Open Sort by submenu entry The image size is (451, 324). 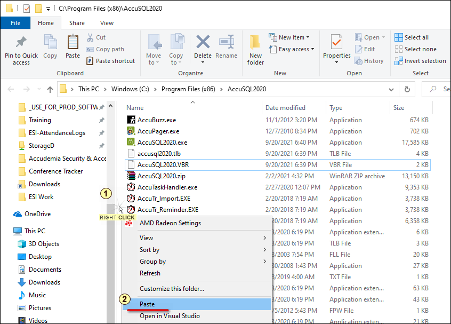[x=197, y=250]
